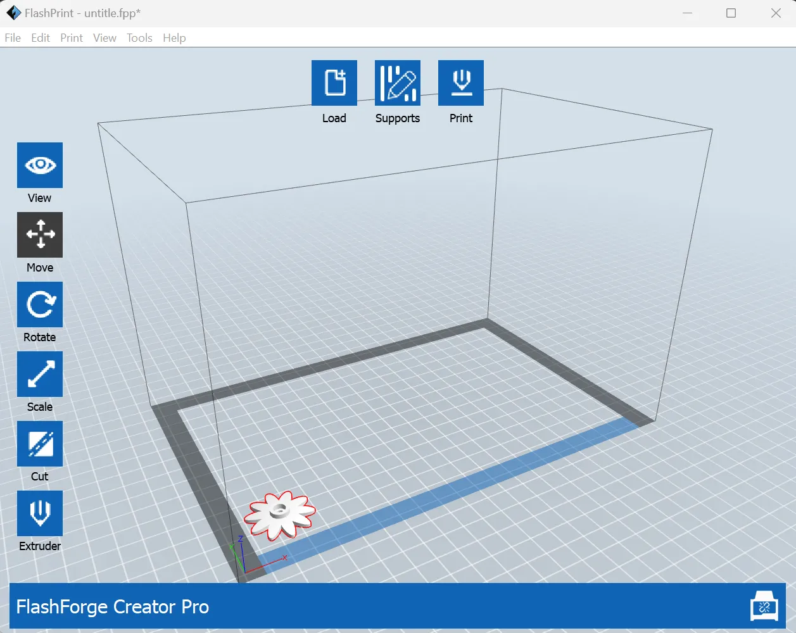
Task: Open the Tools menu
Action: [139, 38]
